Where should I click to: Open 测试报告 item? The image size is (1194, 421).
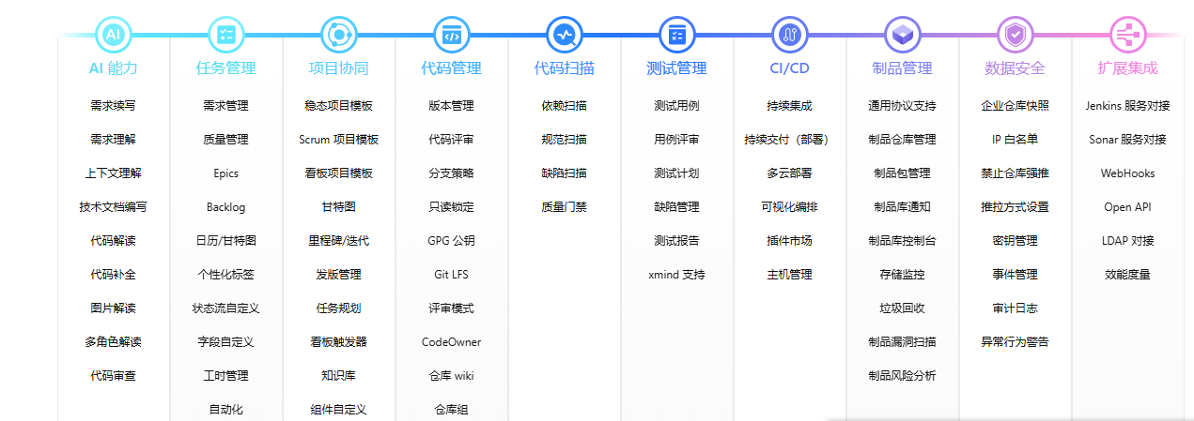tap(676, 241)
